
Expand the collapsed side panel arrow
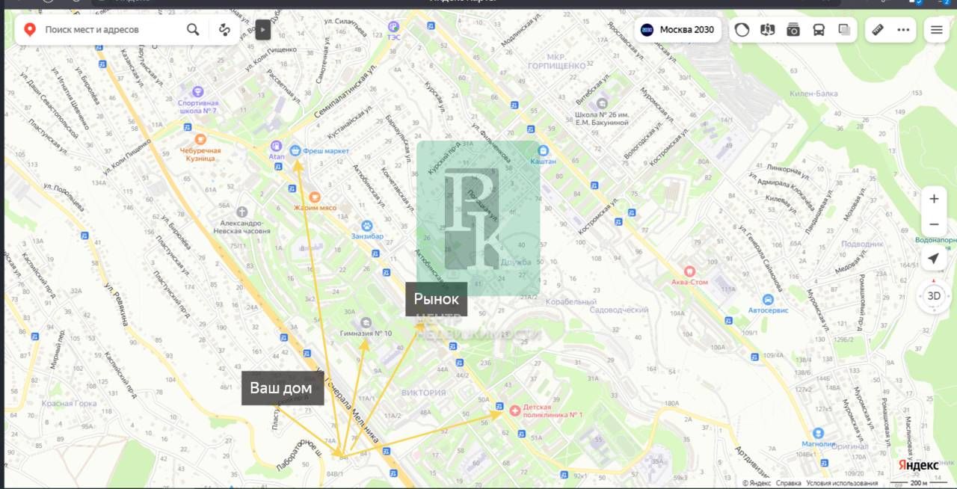click(262, 30)
